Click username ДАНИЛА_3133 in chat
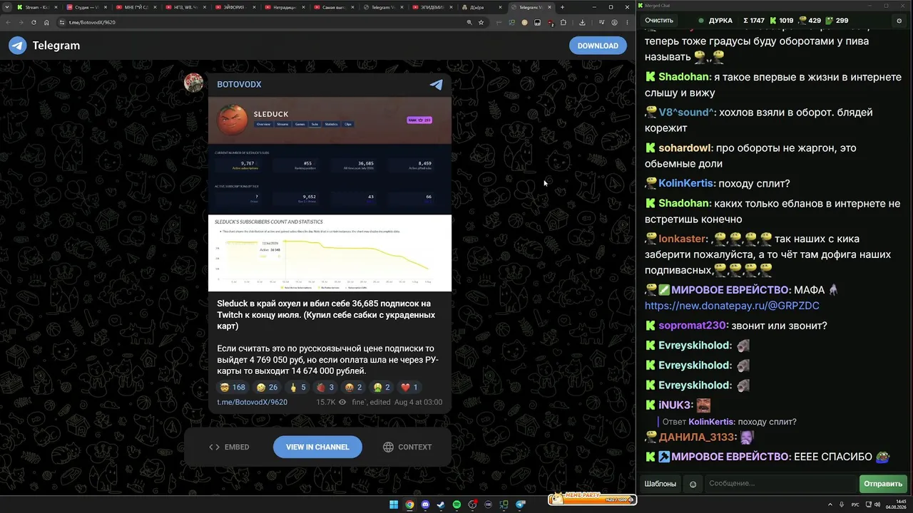 point(696,437)
